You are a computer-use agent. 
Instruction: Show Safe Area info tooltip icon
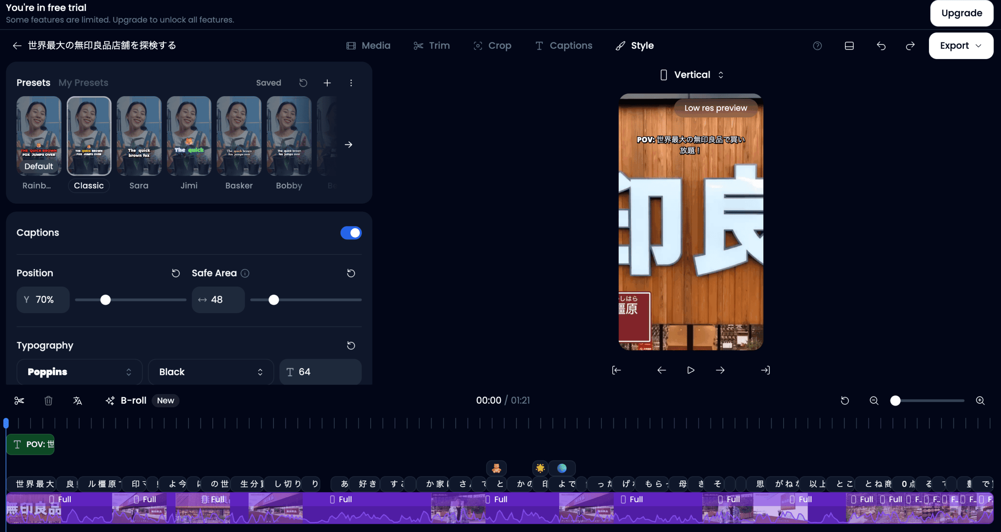click(245, 273)
